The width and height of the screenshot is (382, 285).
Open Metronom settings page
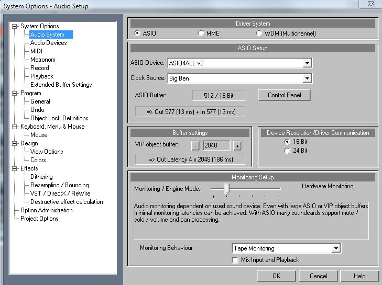point(42,60)
